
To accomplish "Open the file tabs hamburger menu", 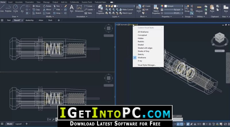I will [2, 20].
